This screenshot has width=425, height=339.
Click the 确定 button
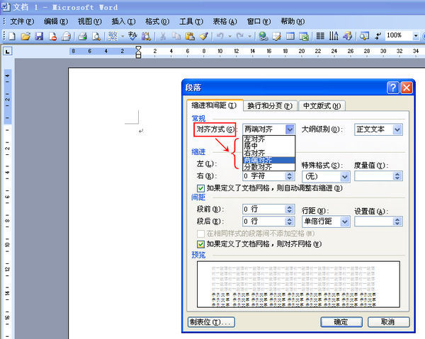point(341,322)
